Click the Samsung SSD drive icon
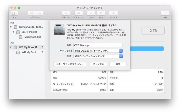The height and width of the screenshot is (112, 179). pos(15,27)
